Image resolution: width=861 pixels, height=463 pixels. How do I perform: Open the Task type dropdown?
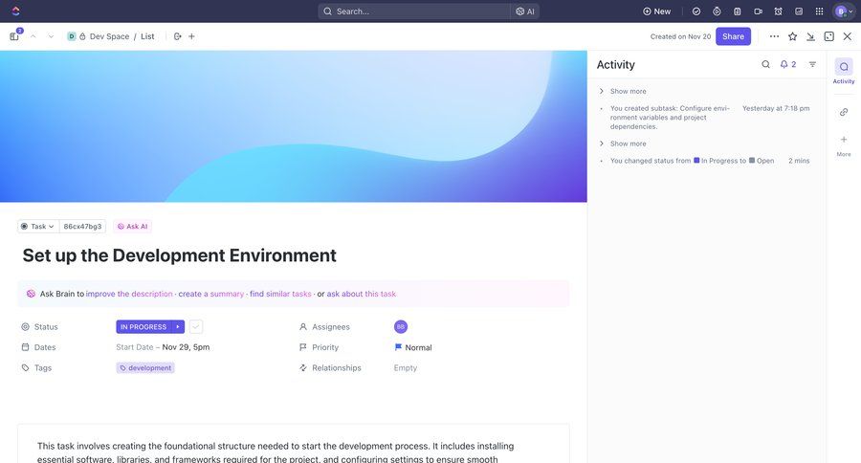[38, 227]
